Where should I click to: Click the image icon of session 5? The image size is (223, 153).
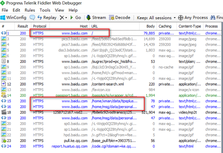[x=4, y=50]
